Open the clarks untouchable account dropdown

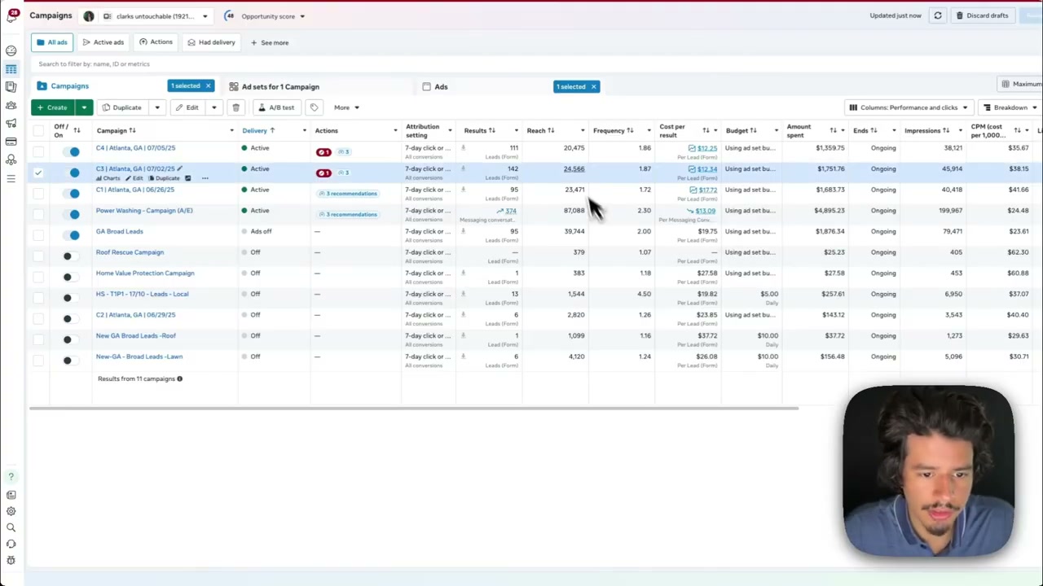click(156, 16)
